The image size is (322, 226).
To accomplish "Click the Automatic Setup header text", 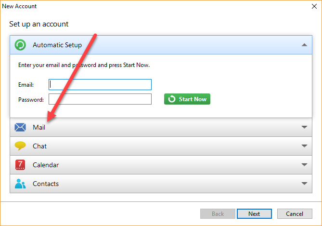I will (x=57, y=45).
